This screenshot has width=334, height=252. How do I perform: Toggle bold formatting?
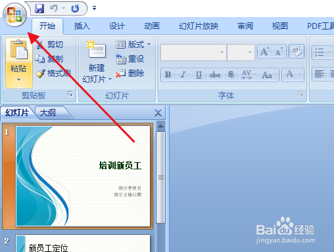pos(168,75)
